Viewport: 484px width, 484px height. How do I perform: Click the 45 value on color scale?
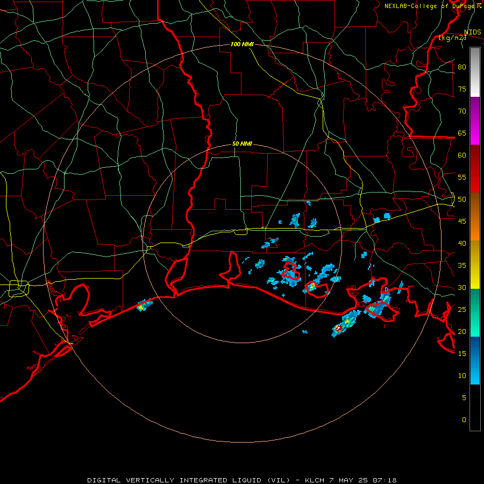[x=462, y=222]
